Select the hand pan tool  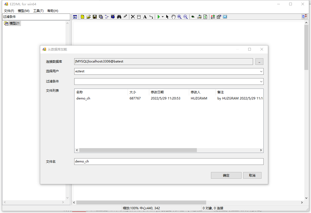[173, 17]
